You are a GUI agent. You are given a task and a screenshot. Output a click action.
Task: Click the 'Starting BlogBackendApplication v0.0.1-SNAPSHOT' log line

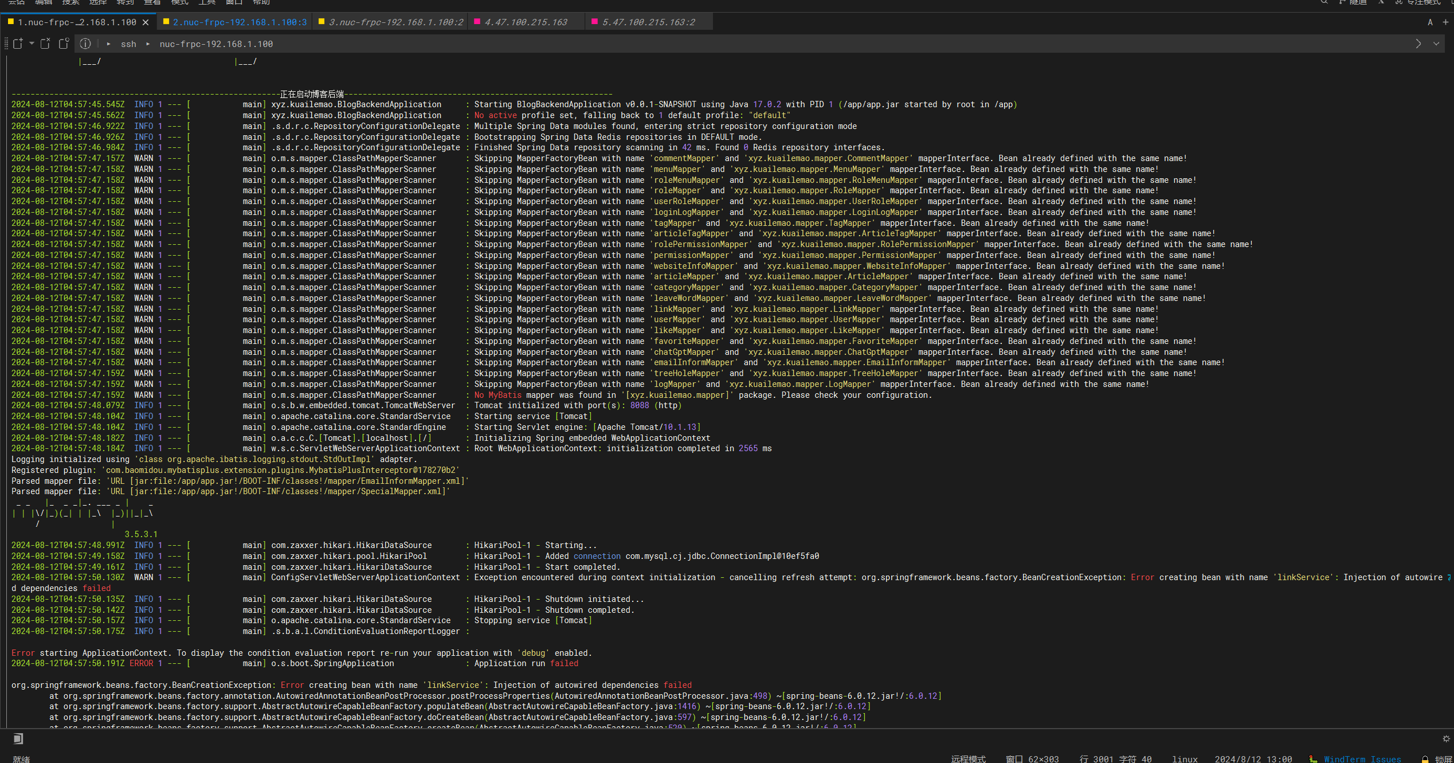pos(514,104)
